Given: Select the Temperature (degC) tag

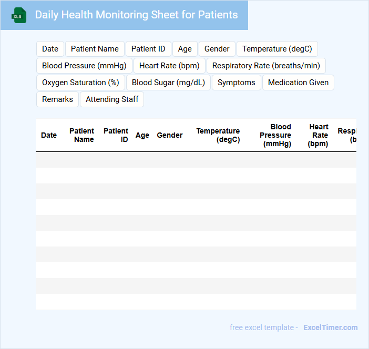Looking at the screenshot, I should point(277,49).
